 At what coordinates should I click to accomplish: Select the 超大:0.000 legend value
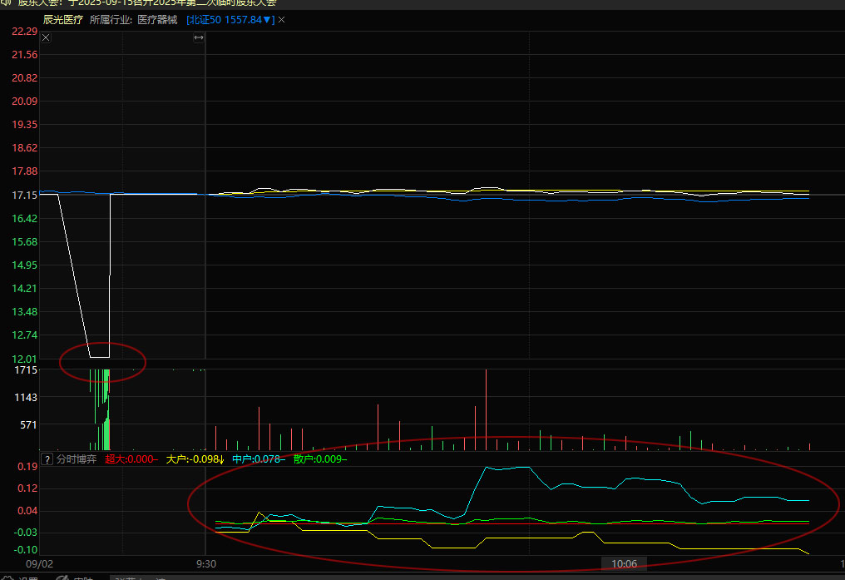(x=131, y=459)
